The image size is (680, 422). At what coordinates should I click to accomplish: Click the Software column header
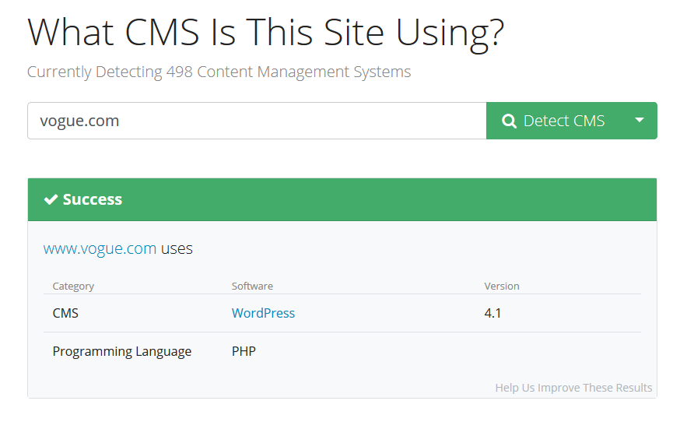coord(252,286)
